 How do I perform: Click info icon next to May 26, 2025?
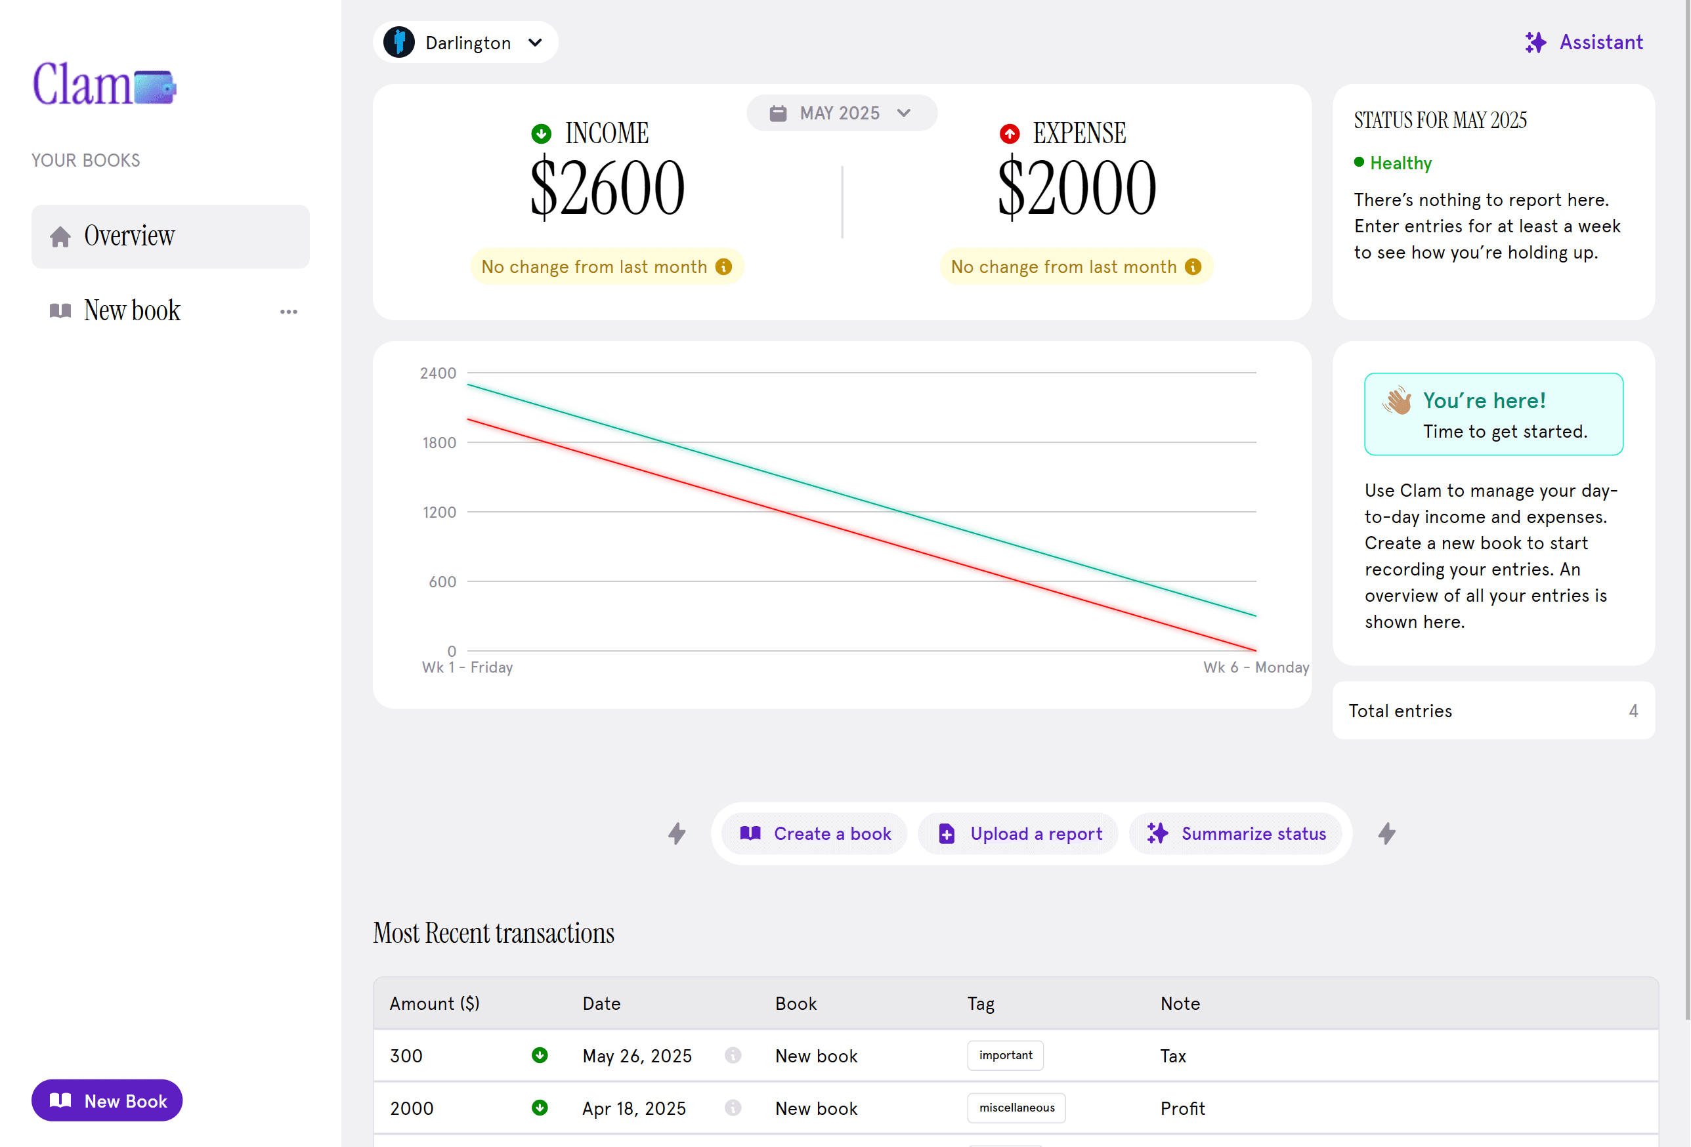[x=733, y=1055]
